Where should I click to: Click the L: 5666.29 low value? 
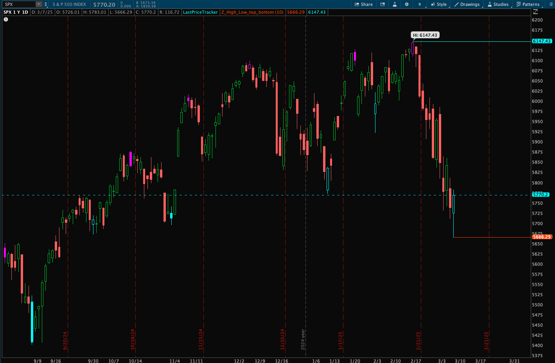[121, 12]
